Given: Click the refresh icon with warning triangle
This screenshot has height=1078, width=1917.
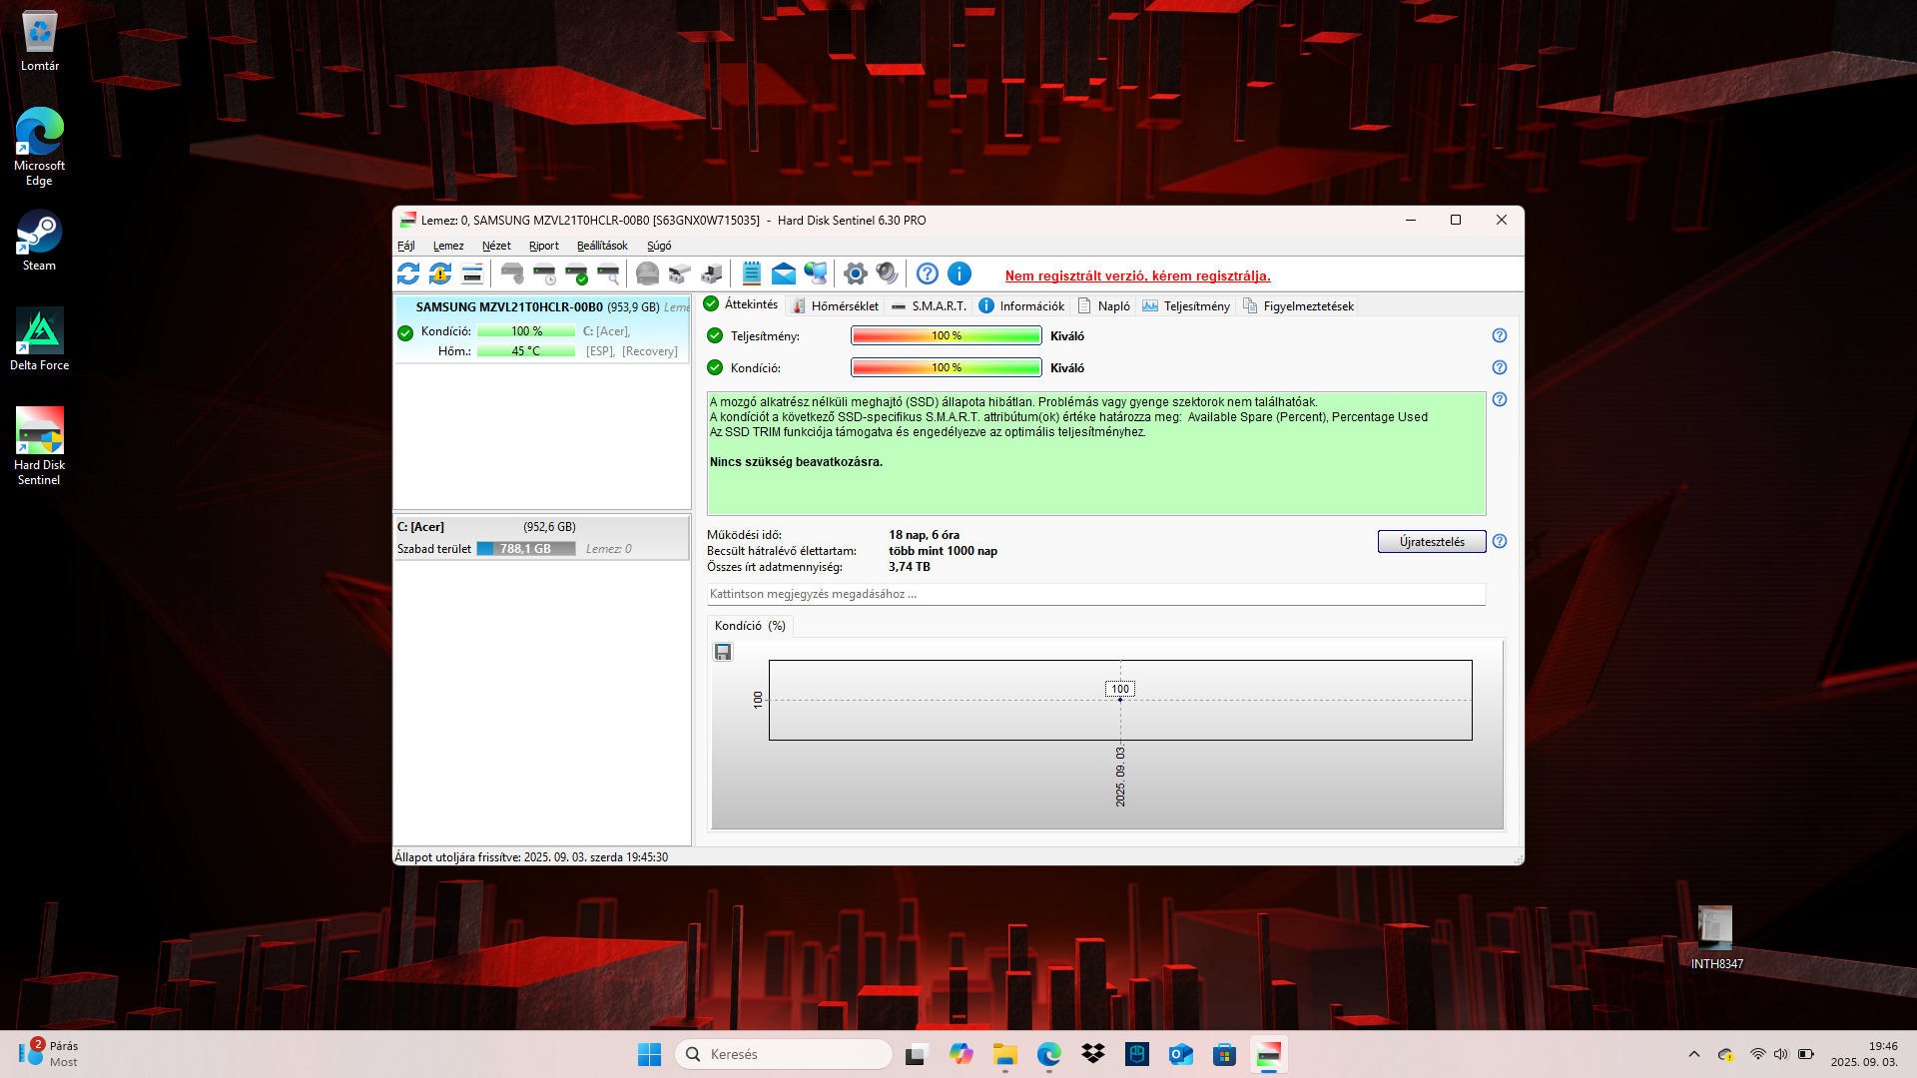Looking at the screenshot, I should coord(440,273).
